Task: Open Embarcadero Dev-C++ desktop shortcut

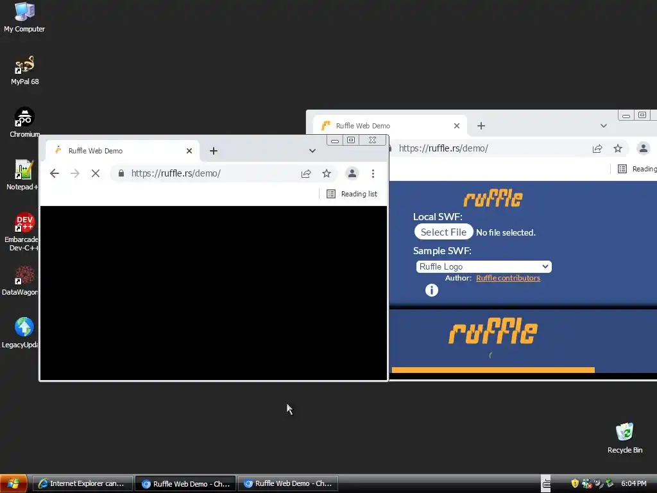Action: coord(22,232)
